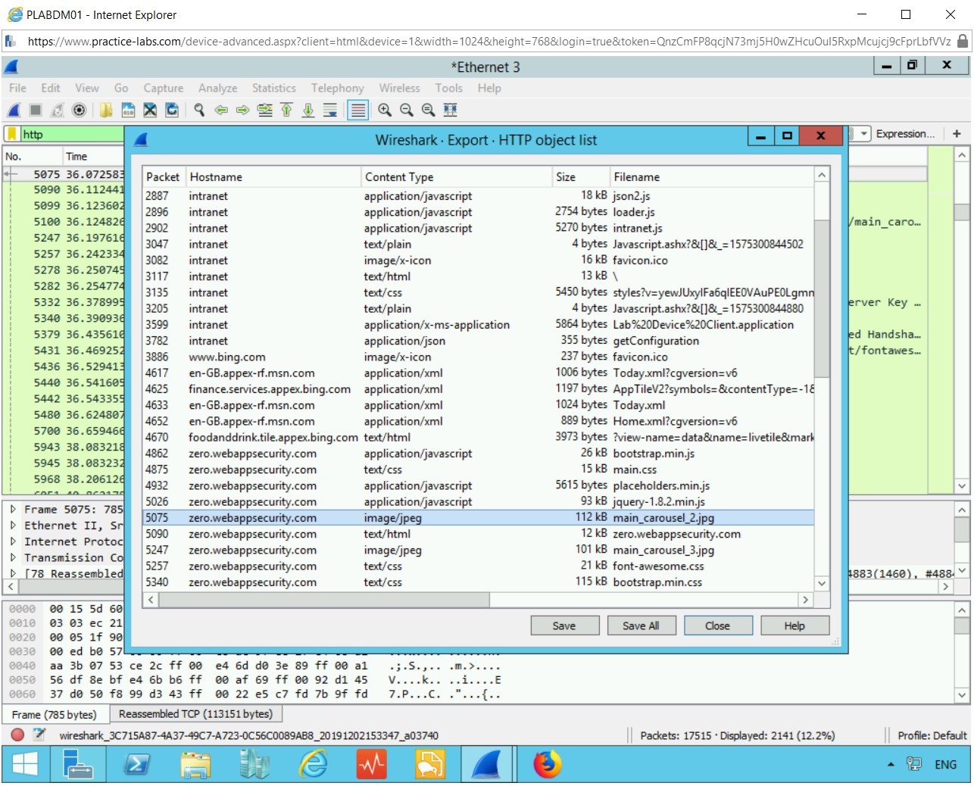Open the Capture menu
974x786 pixels.
163,88
